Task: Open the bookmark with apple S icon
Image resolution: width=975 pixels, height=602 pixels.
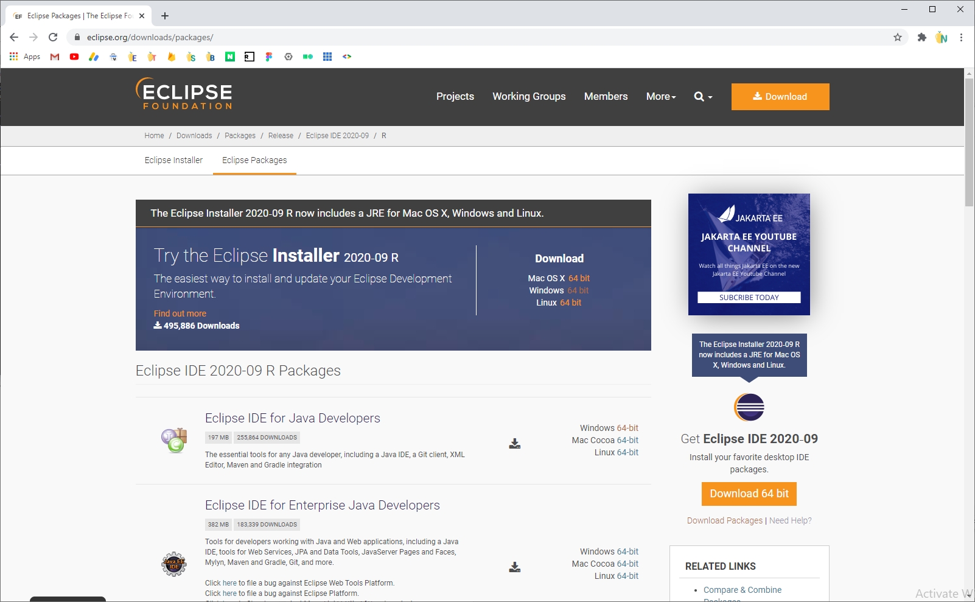Action: 191,57
